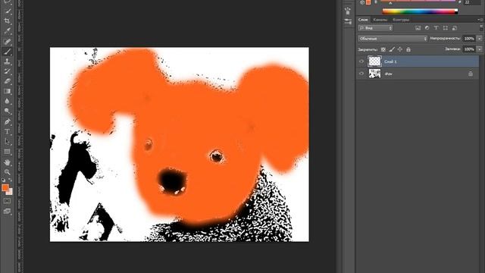
Task: Switch to the Каналы tab
Action: click(x=380, y=20)
